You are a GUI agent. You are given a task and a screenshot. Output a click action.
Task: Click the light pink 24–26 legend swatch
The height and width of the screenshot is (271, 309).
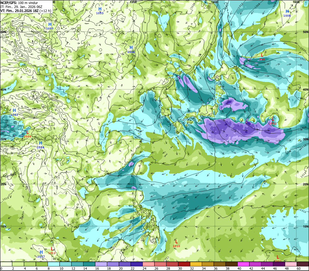point(148,264)
